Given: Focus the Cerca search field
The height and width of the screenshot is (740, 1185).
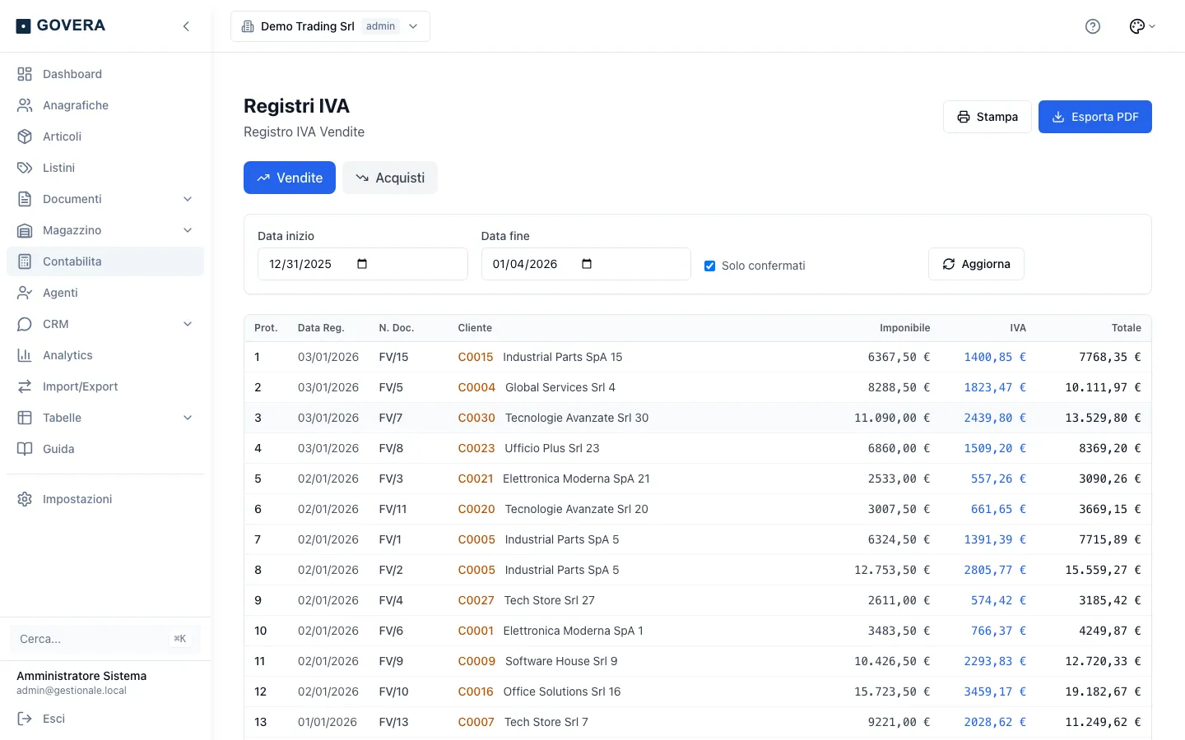Looking at the screenshot, I should [x=104, y=639].
